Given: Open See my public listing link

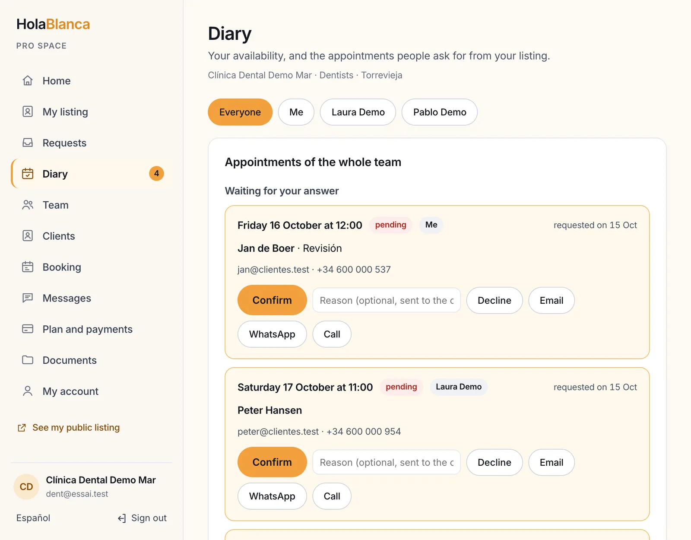Looking at the screenshot, I should click(69, 428).
